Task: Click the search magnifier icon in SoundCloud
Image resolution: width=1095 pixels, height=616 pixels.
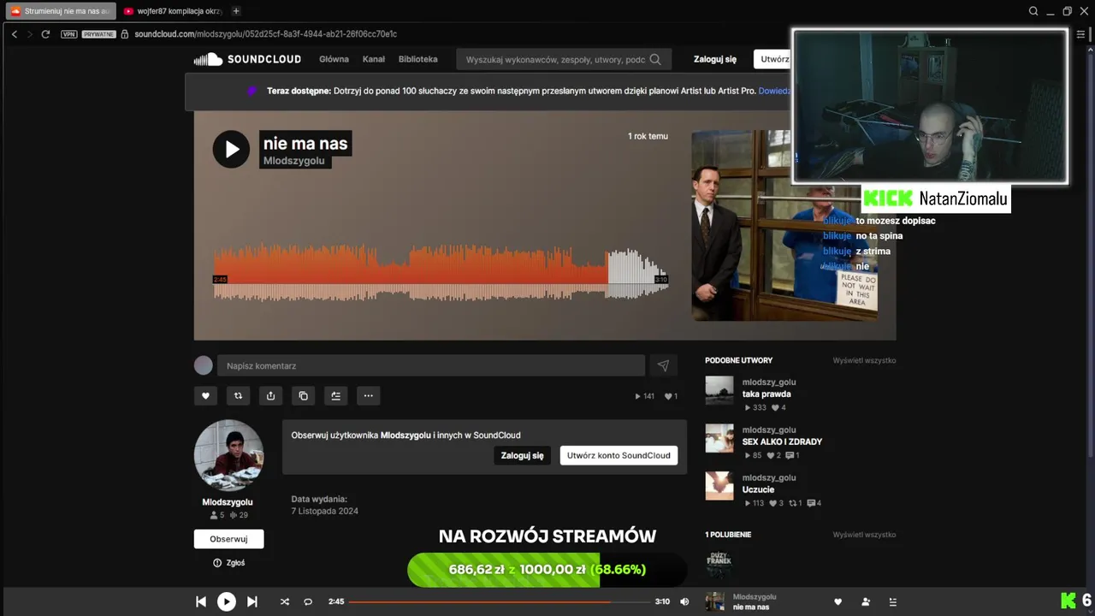Action: (x=655, y=59)
